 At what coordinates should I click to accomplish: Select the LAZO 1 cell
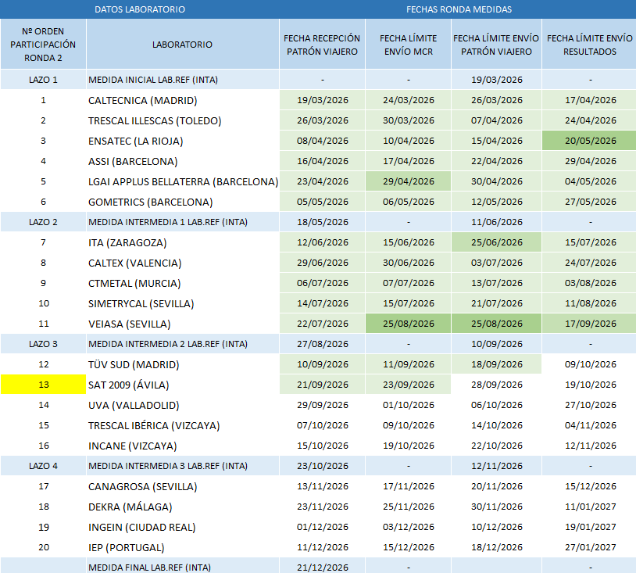(43, 80)
